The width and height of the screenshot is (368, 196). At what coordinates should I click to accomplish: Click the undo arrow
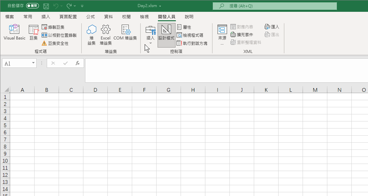56,6
